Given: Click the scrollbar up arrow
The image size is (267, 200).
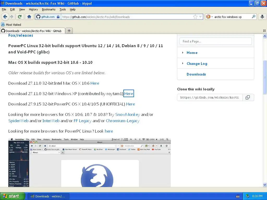Looking at the screenshot, I should tap(265, 36).
